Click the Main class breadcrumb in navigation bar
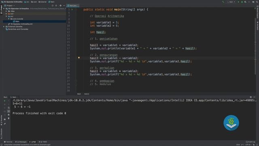259x146 pixels. pos(51,2)
